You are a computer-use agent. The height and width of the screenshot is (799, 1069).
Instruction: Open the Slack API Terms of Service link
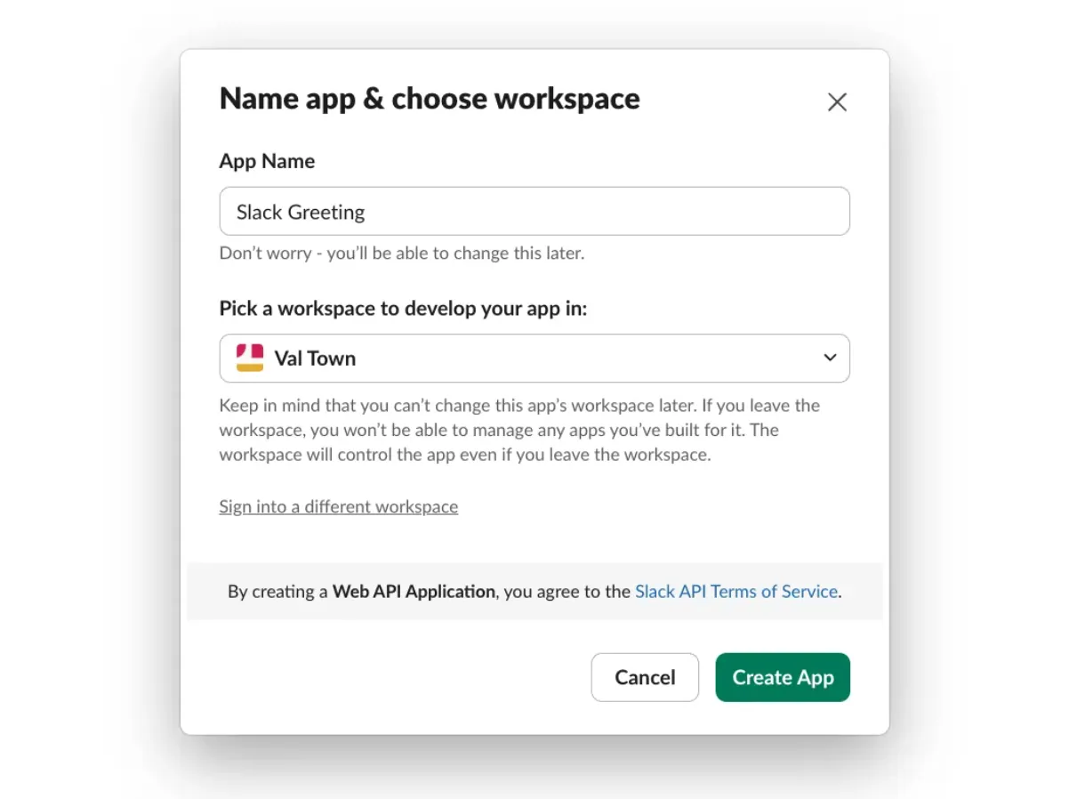tap(735, 591)
